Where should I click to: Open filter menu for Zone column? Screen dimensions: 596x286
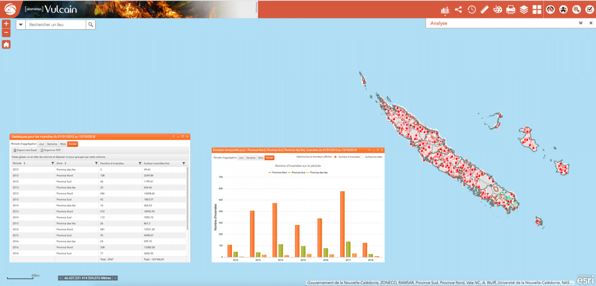point(96,163)
